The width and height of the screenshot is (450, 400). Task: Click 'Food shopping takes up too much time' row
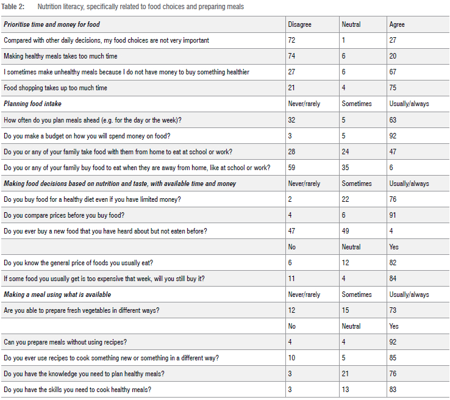pos(55,88)
